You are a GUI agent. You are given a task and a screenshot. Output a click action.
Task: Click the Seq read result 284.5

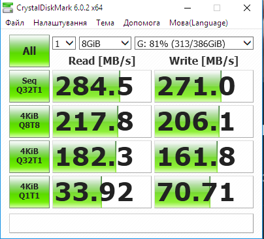coord(102,86)
